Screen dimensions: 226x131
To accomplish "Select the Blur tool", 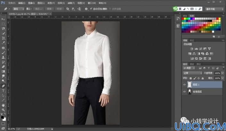I will (x=3, y=76).
